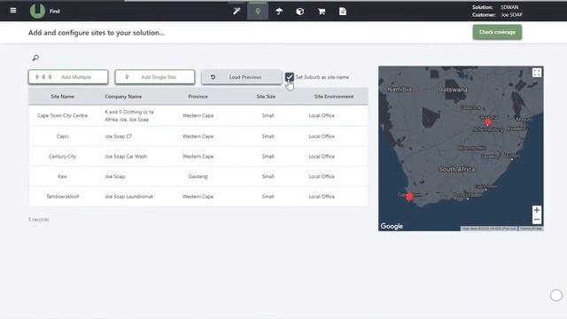
Task: Open the cube products step icon
Action: [299, 12]
